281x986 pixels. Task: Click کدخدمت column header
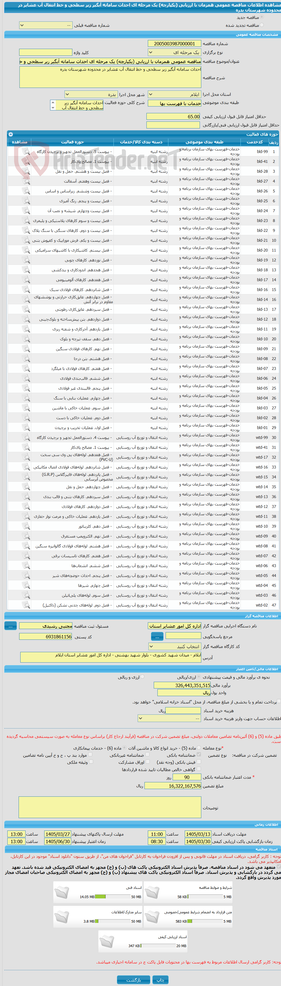[x=255, y=142]
